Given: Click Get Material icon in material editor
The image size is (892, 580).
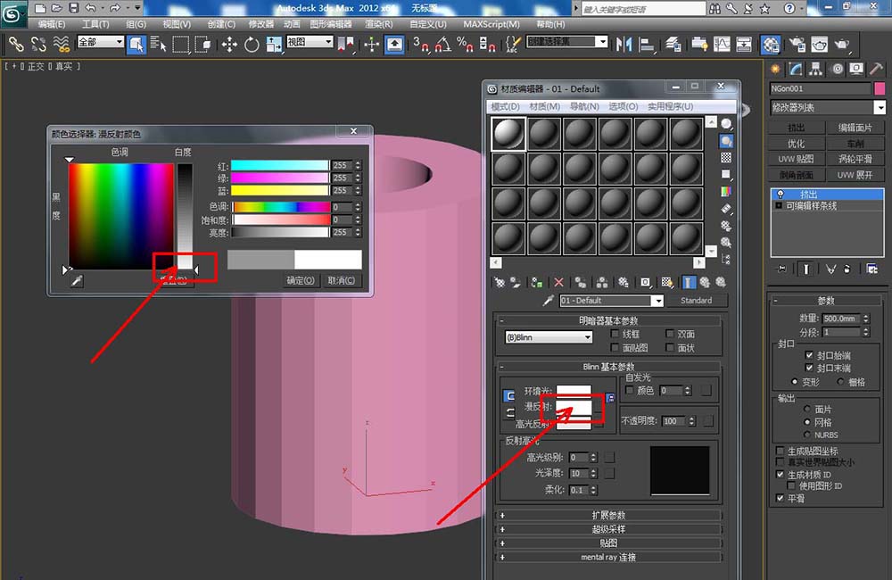Looking at the screenshot, I should point(500,282).
